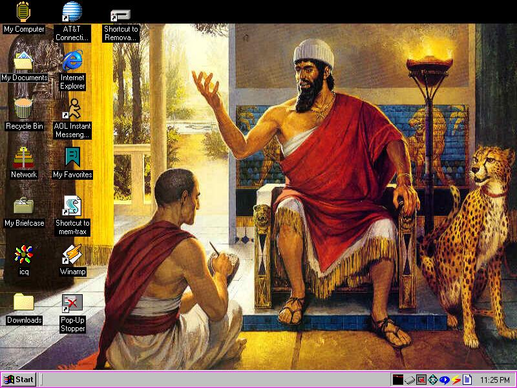
Task: Select the icq flower icon
Action: coord(23,254)
